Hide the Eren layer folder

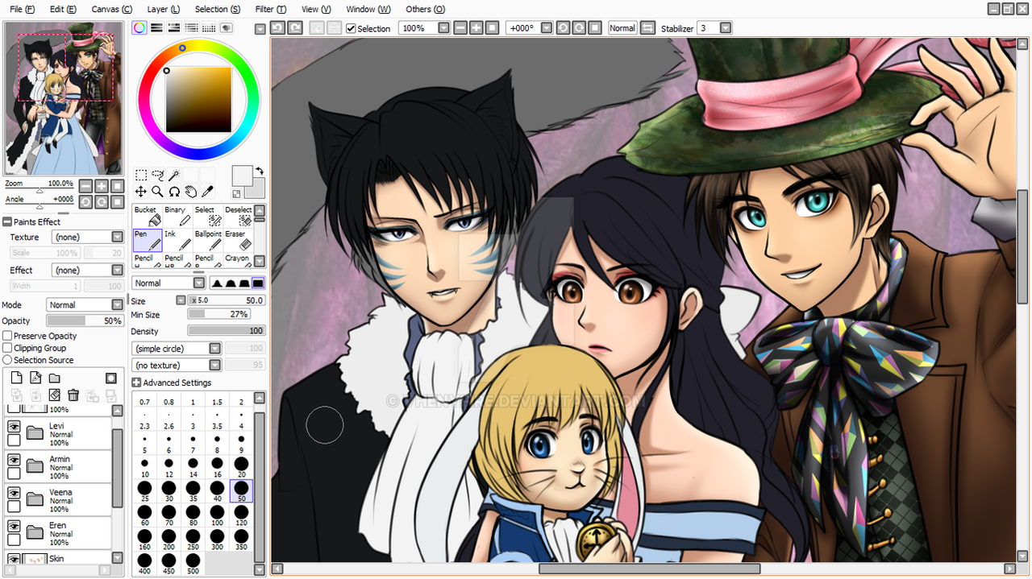click(x=14, y=525)
